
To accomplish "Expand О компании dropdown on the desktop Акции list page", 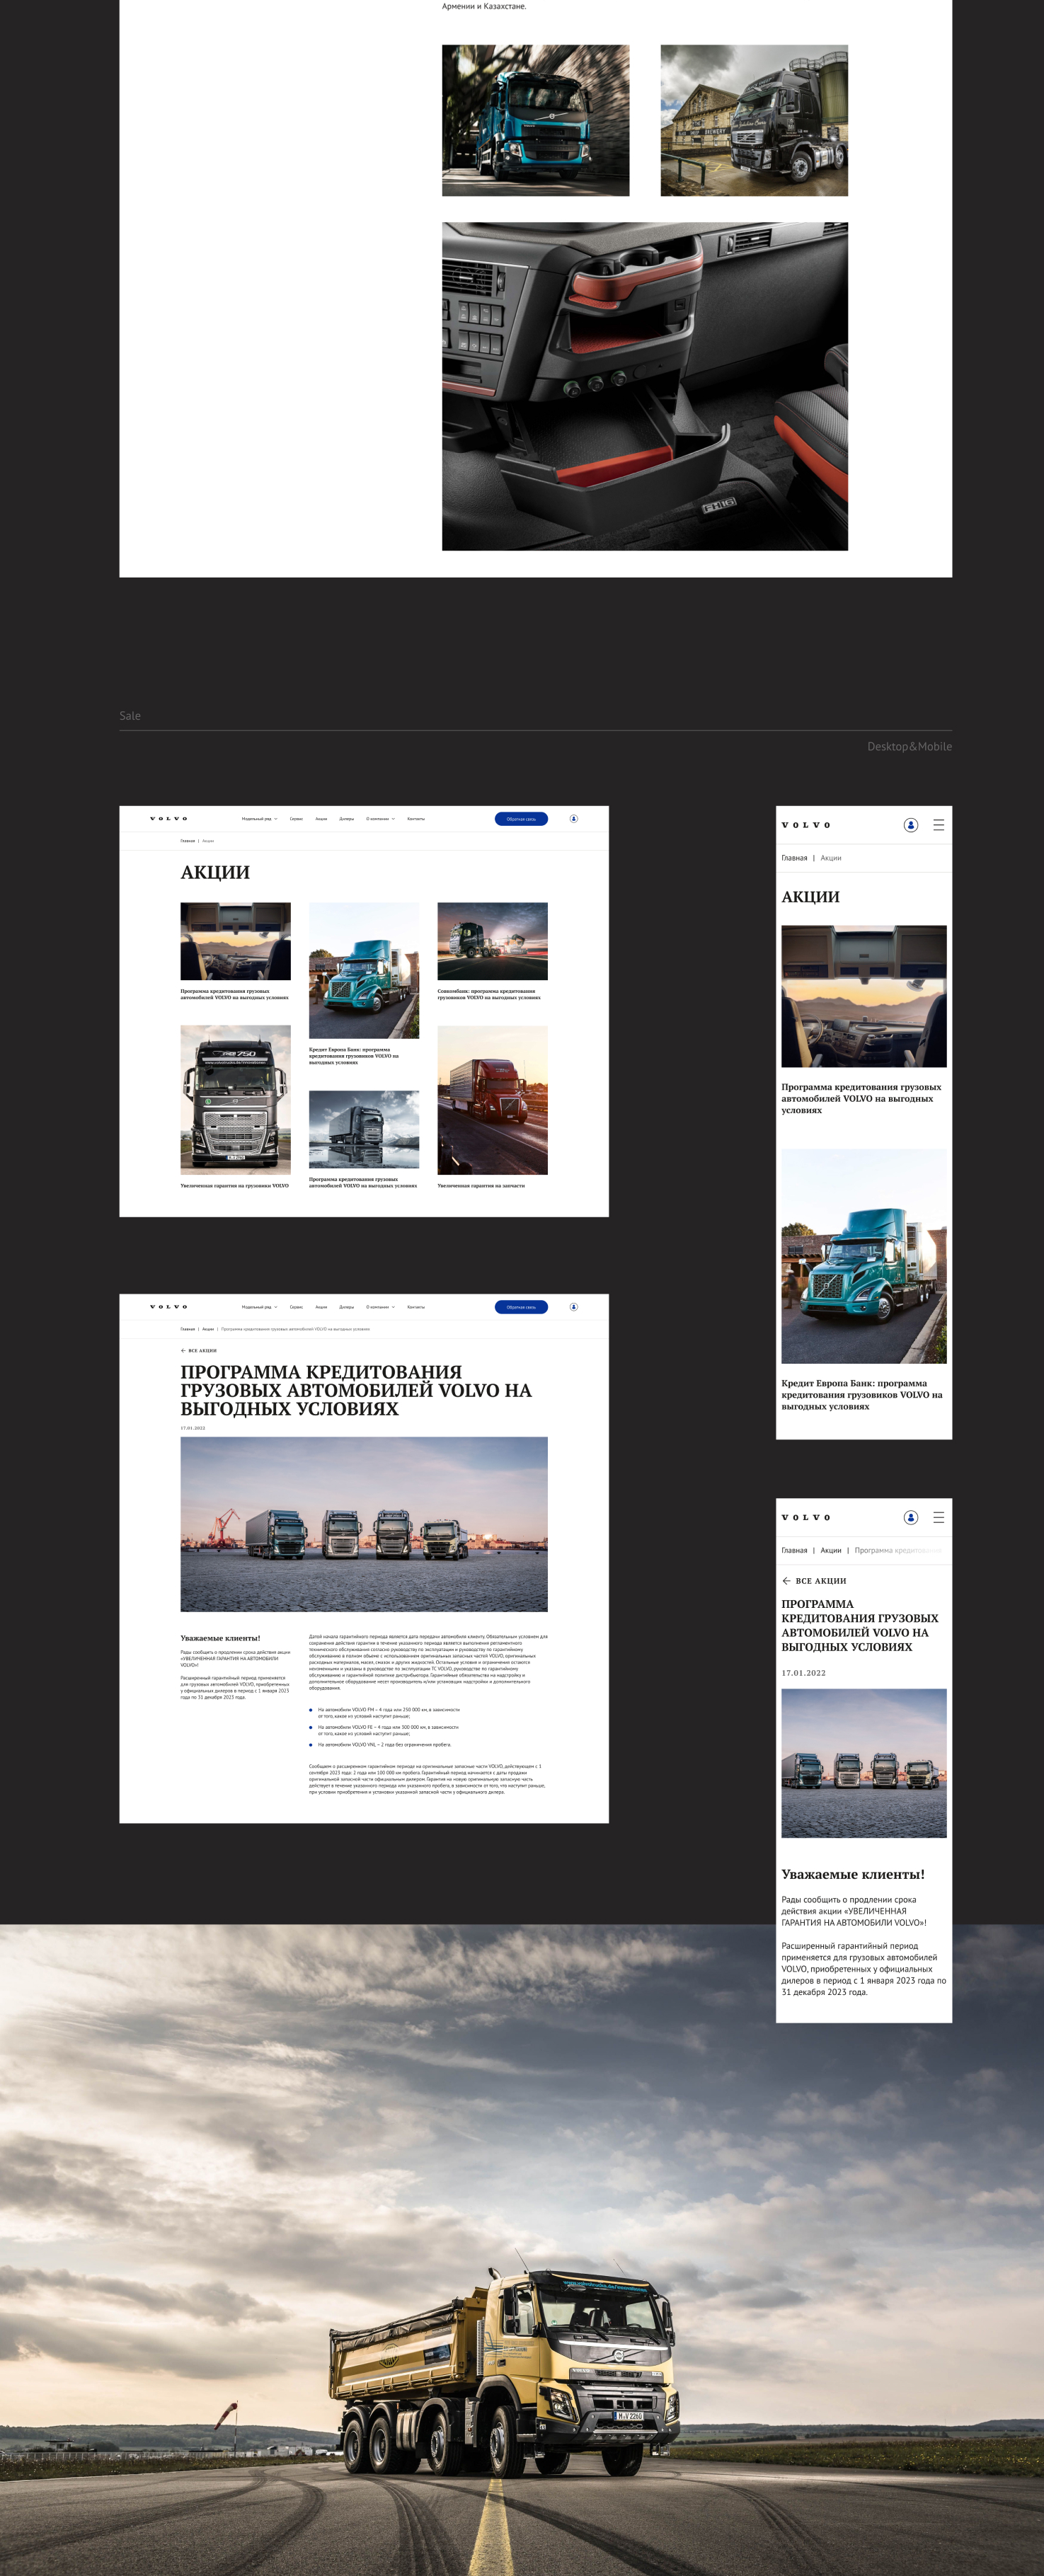I will pyautogui.click(x=380, y=818).
